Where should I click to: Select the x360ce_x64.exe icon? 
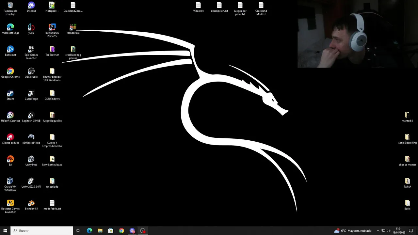[x=31, y=139]
